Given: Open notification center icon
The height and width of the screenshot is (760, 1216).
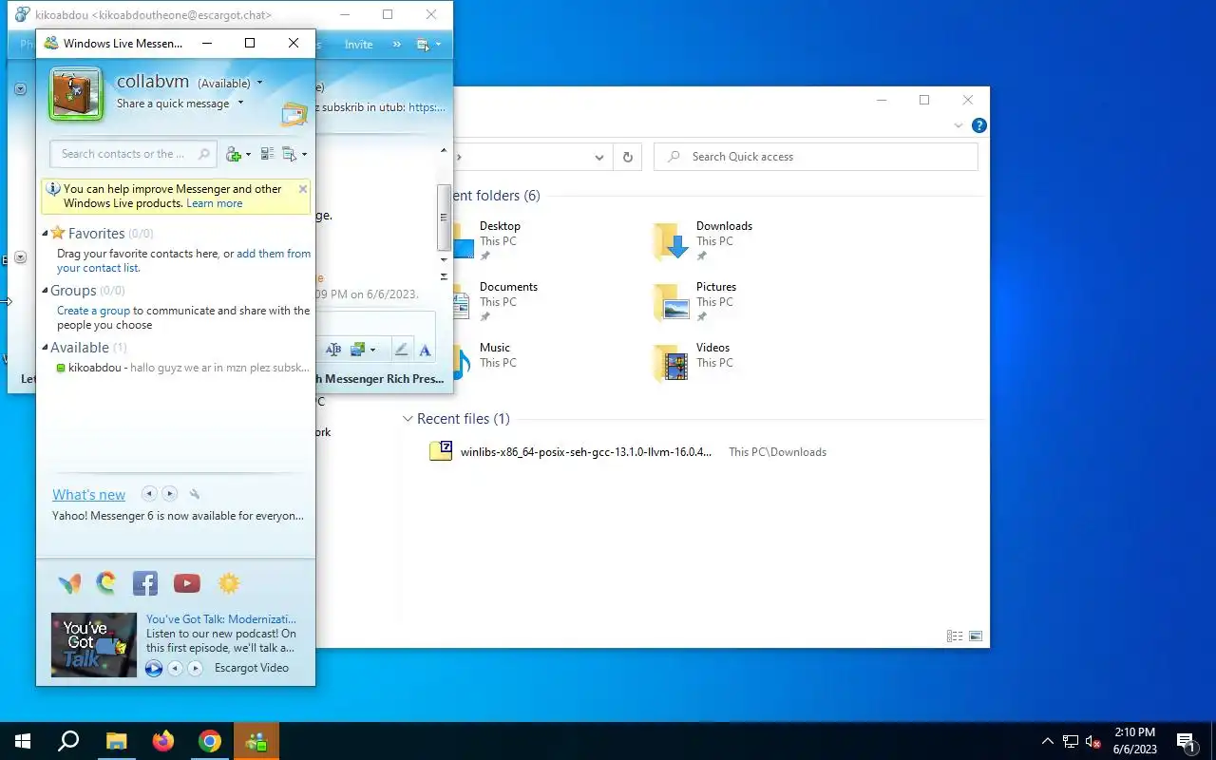Looking at the screenshot, I should (1187, 742).
